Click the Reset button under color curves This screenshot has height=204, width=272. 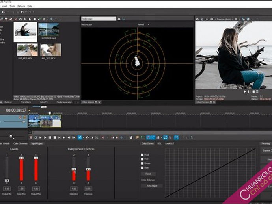148,174
